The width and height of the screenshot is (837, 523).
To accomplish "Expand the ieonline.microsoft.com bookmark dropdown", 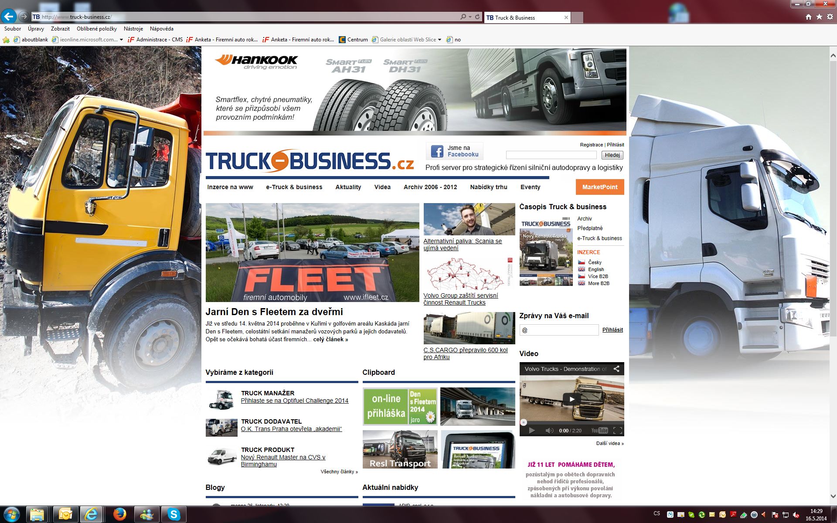I will pos(121,40).
